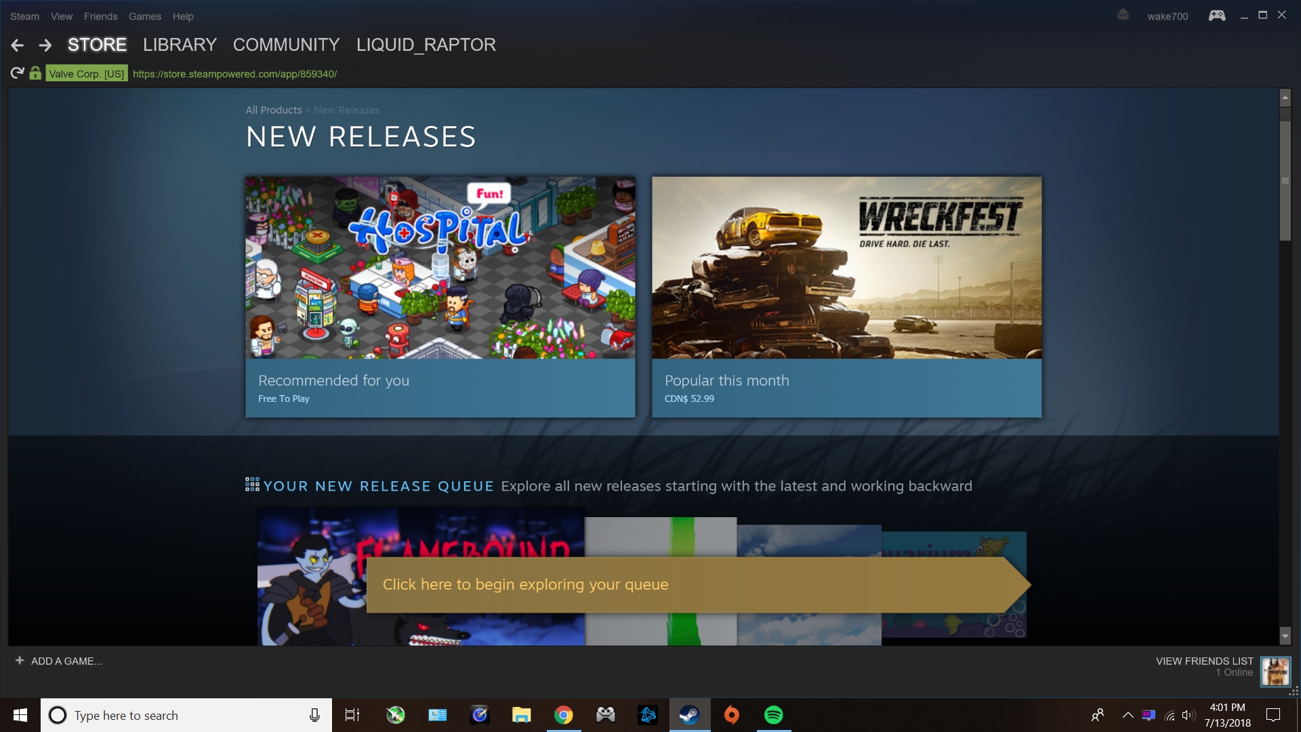Image resolution: width=1301 pixels, height=732 pixels.
Task: Open Spotify from the taskbar
Action: 773,715
